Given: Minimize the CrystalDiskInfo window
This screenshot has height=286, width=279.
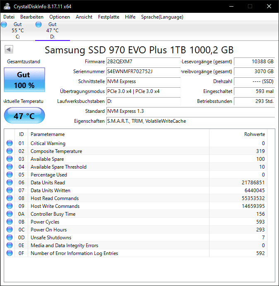Looking at the screenshot, I should tap(231, 6).
